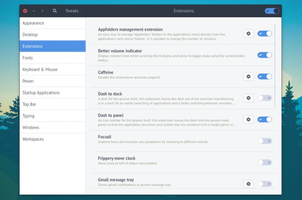Enable Gmail message tray switch
The image size is (302, 200).
click(265, 184)
